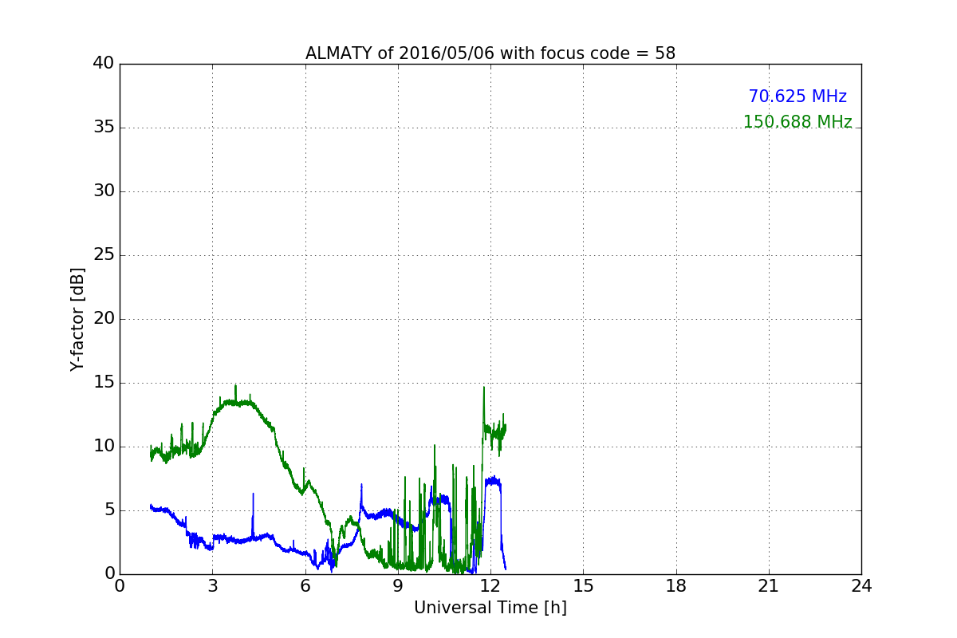Click x-axis tick label 18

tap(676, 586)
